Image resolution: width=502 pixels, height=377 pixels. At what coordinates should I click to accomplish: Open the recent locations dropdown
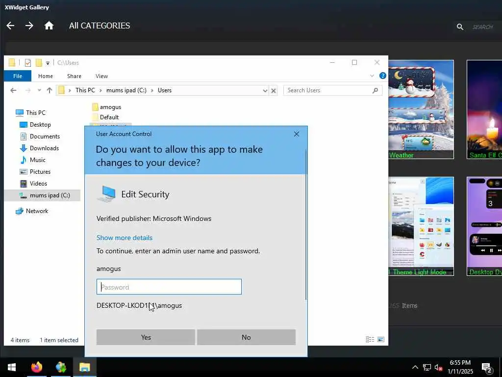pyautogui.click(x=39, y=90)
